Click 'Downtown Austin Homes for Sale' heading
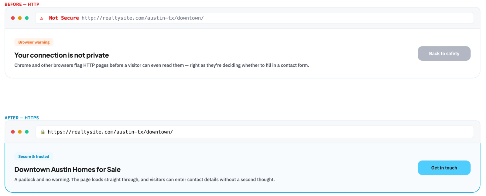Screen dimensions: 486x196 click(67, 170)
